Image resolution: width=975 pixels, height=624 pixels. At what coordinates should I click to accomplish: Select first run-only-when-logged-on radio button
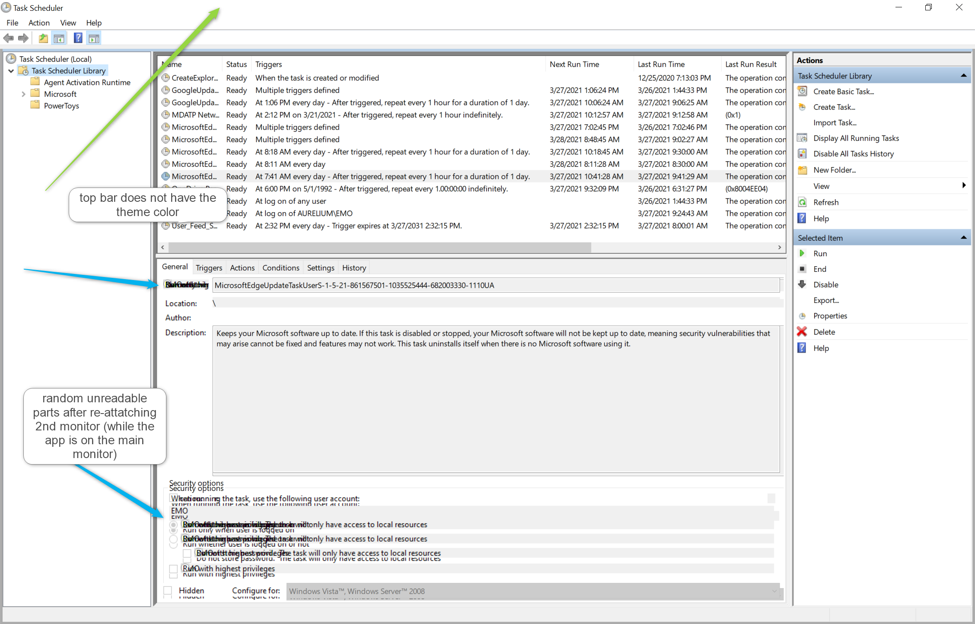pos(173,525)
